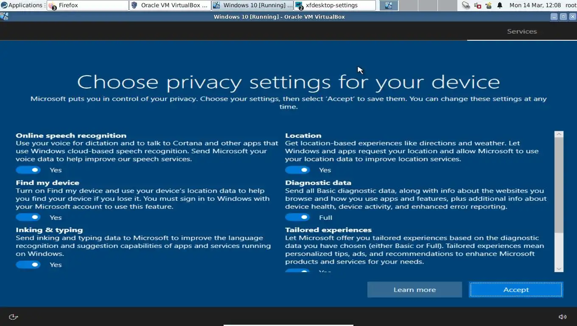Turn off Find my device toggle
This screenshot has width=577, height=326.
pyautogui.click(x=28, y=217)
